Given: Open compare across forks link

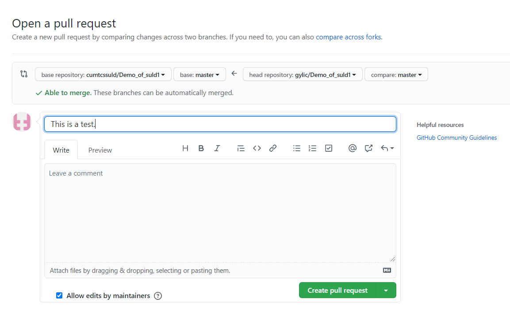Looking at the screenshot, I should pyautogui.click(x=349, y=37).
